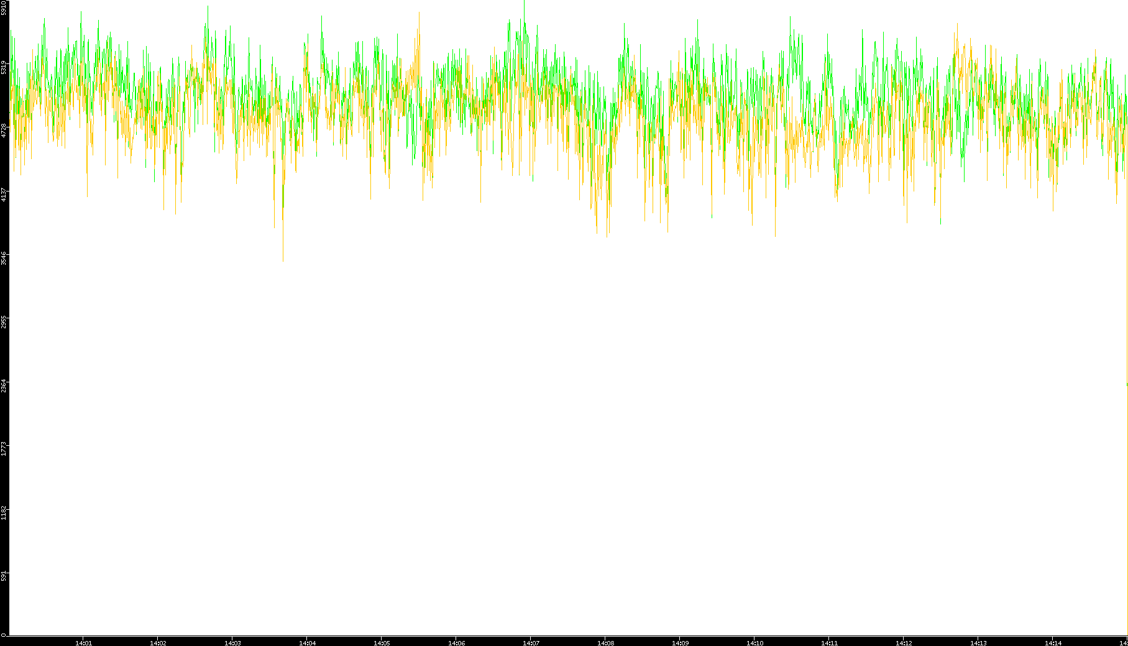This screenshot has width=1128, height=646.
Task: Select the 14:10 time axis label
Action: (x=754, y=643)
